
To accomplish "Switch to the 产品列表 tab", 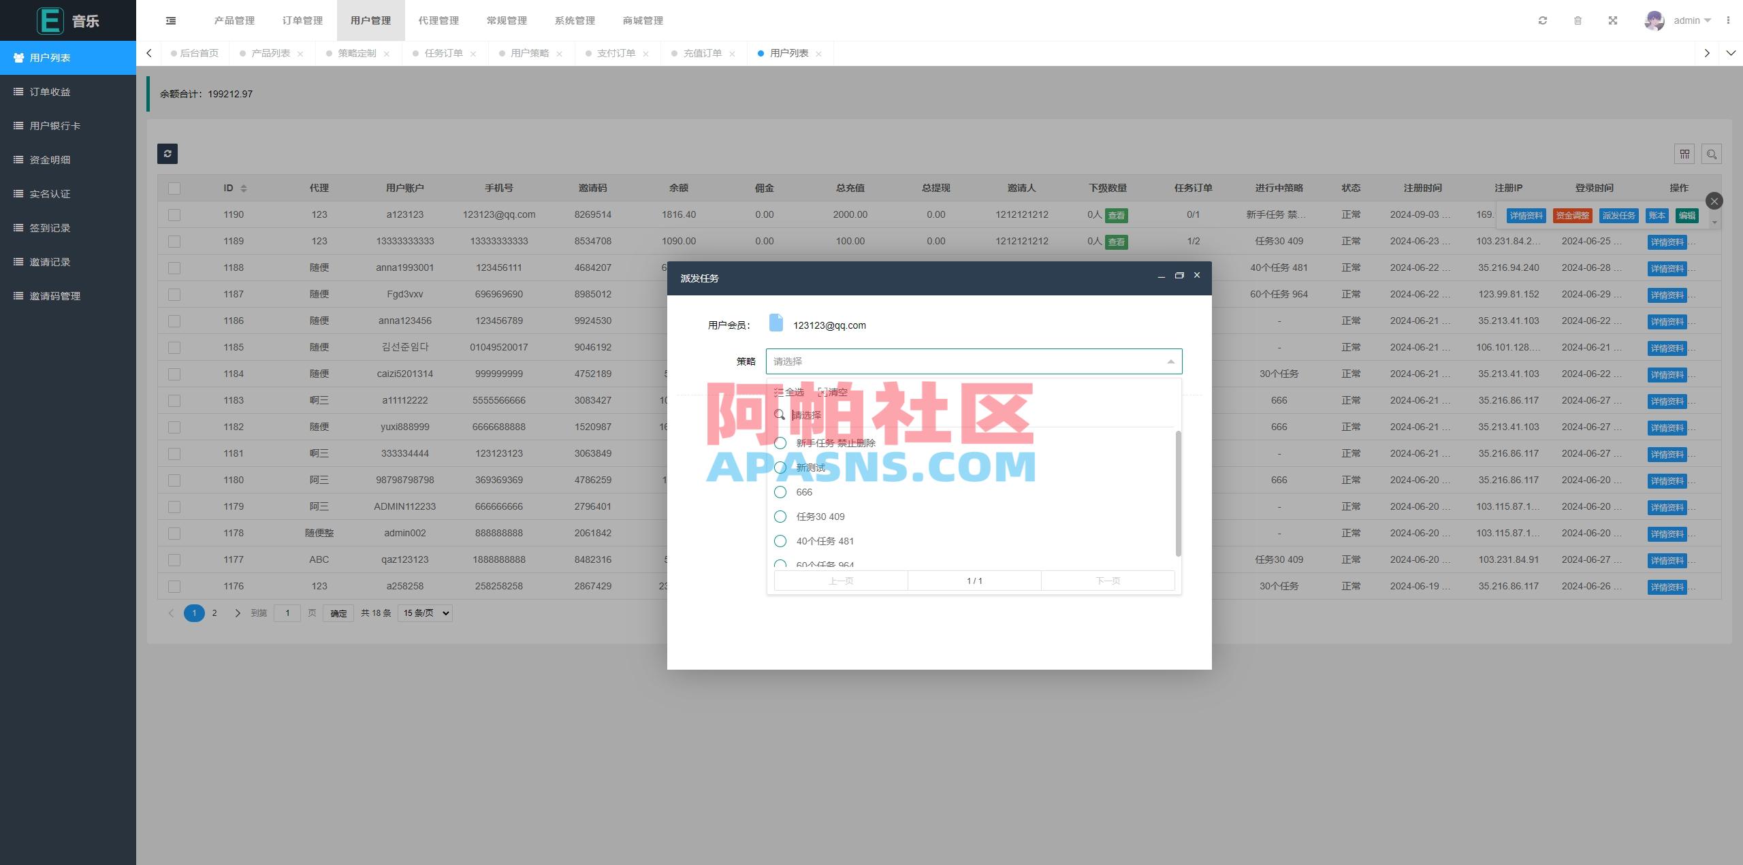I will [270, 53].
